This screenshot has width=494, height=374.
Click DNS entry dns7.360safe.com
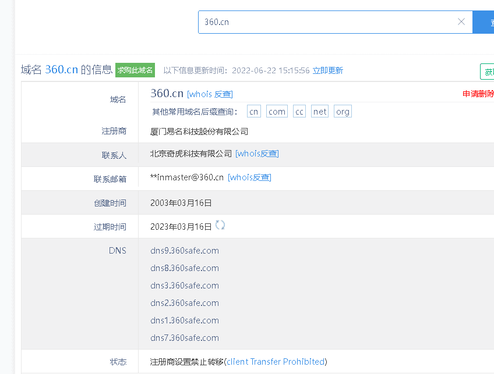[x=185, y=338]
